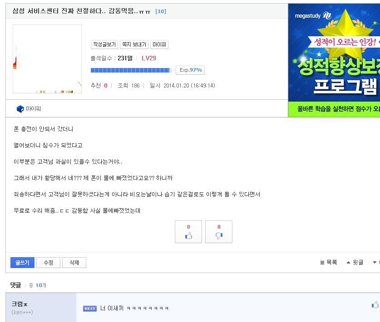
Task: Click the BEST badge on first comment
Action: pyautogui.click(x=90, y=308)
